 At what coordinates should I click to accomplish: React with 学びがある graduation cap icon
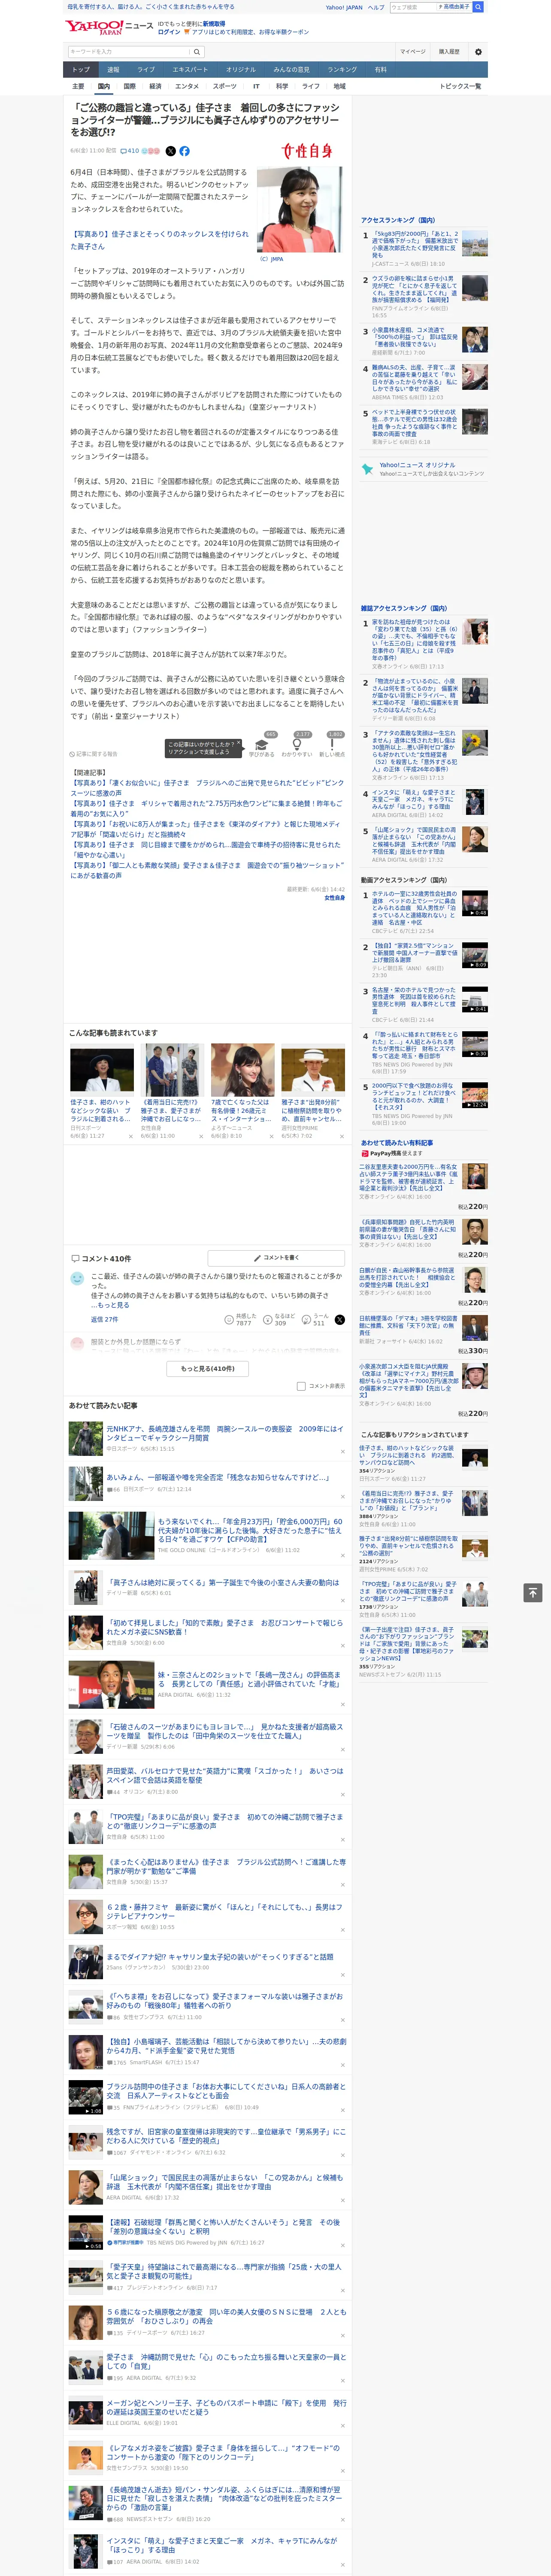(x=262, y=744)
